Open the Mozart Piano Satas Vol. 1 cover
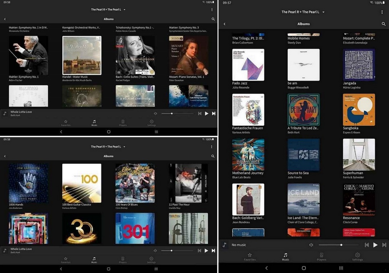Viewport: 389px width, 273px height. click(188, 56)
